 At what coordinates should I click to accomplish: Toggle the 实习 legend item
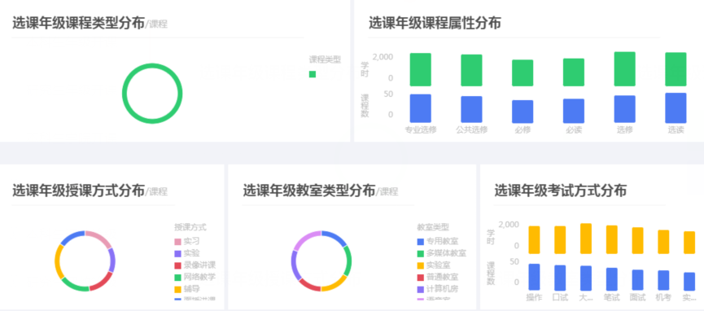click(x=187, y=241)
